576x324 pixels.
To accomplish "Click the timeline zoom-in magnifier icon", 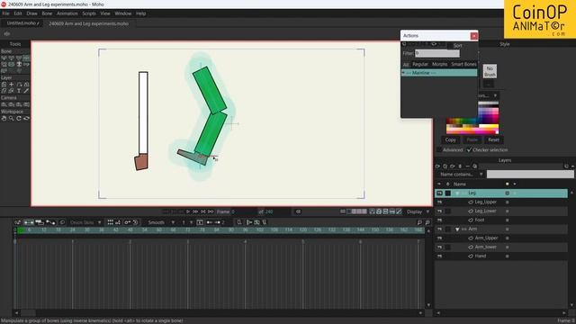I will tap(427, 222).
